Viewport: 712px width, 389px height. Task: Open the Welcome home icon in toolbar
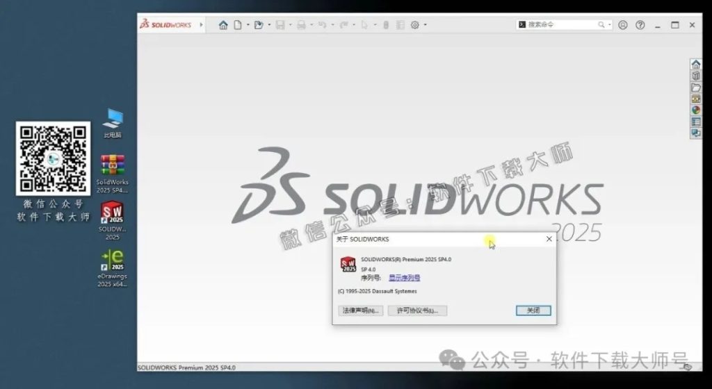point(223,25)
